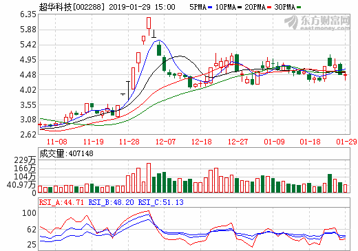
Task: Click the 104万 volume axis label
Action: pos(25,177)
